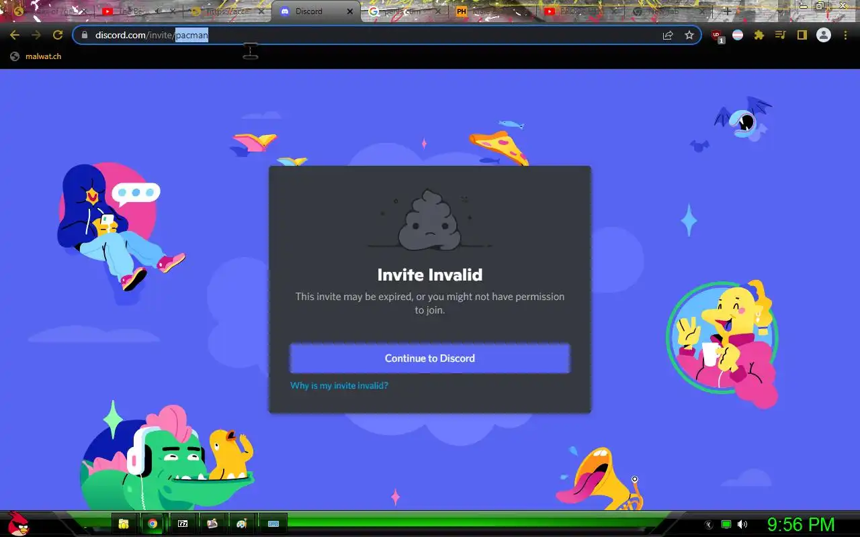Click the striped flag extension icon
This screenshot has height=537, width=860.
click(x=738, y=35)
